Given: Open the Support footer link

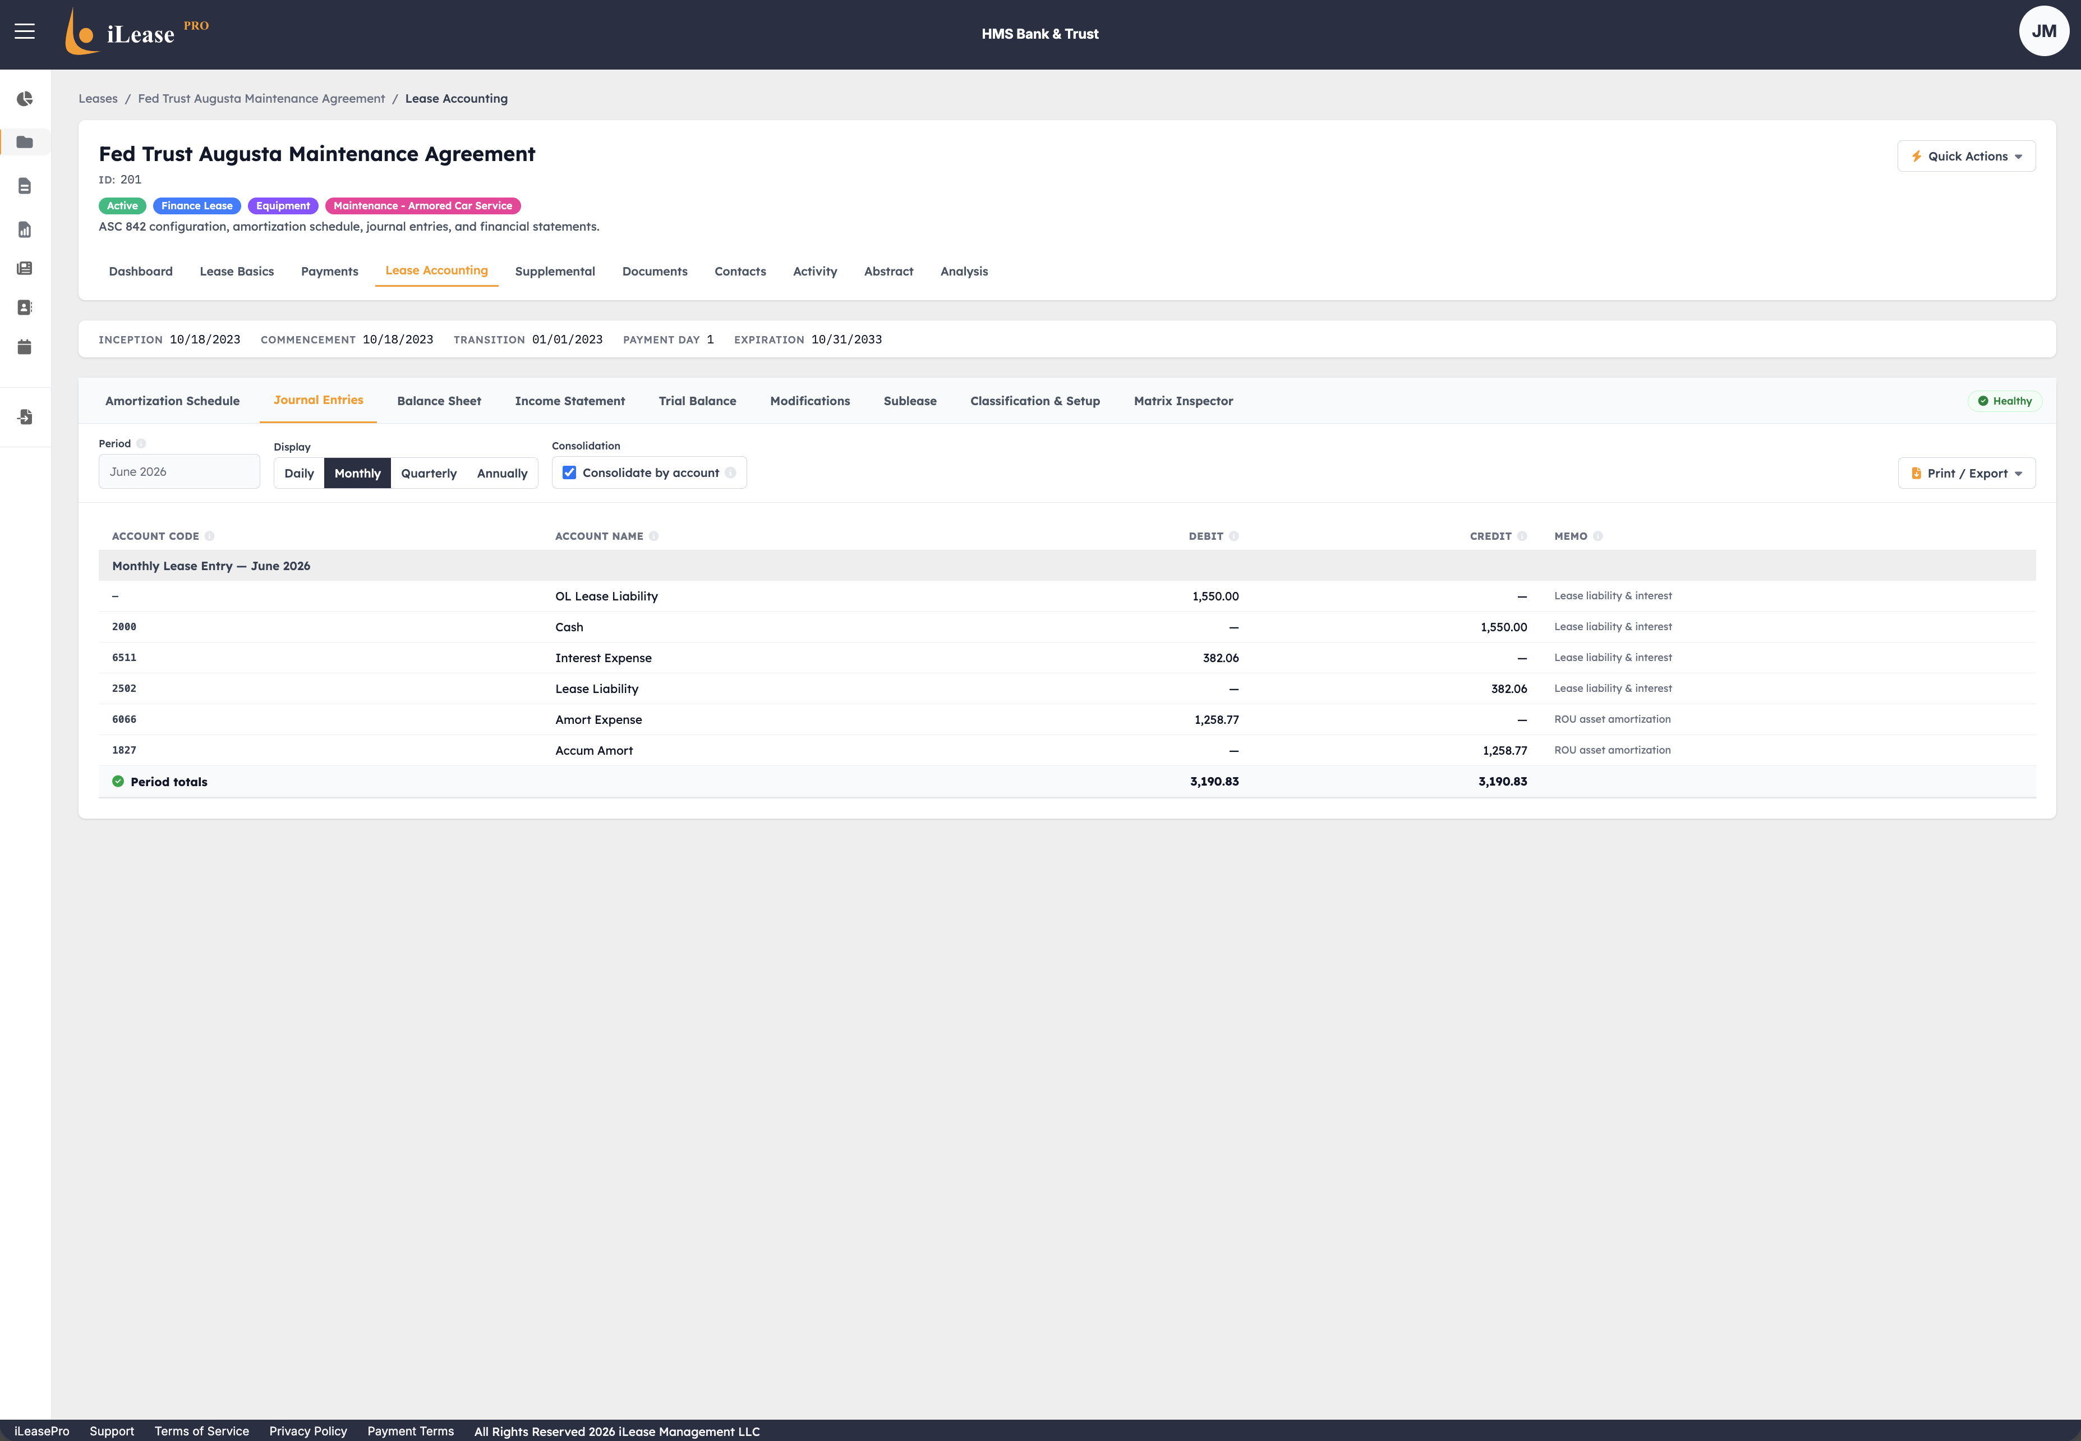Looking at the screenshot, I should (112, 1431).
